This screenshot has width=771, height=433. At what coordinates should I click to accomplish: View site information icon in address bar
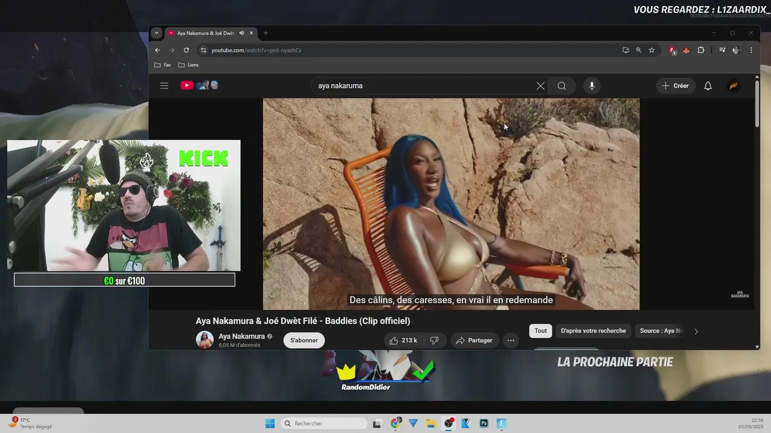[203, 50]
